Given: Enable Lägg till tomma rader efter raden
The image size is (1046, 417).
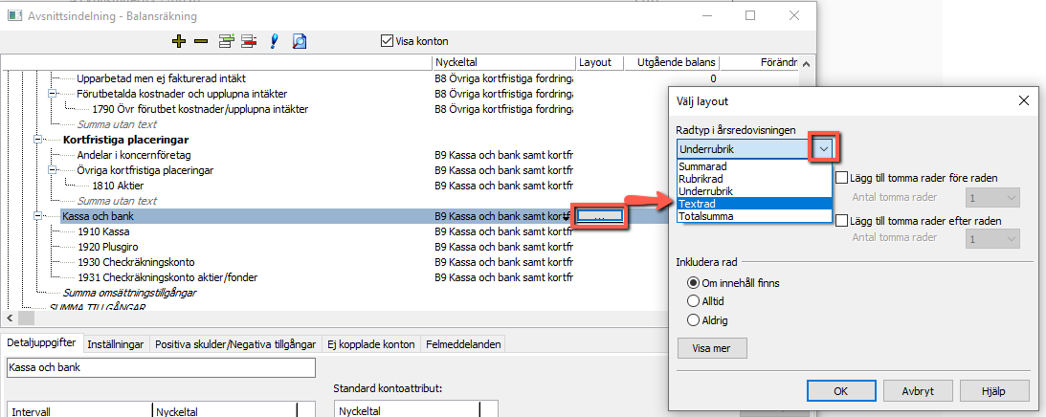Looking at the screenshot, I should coord(842,220).
